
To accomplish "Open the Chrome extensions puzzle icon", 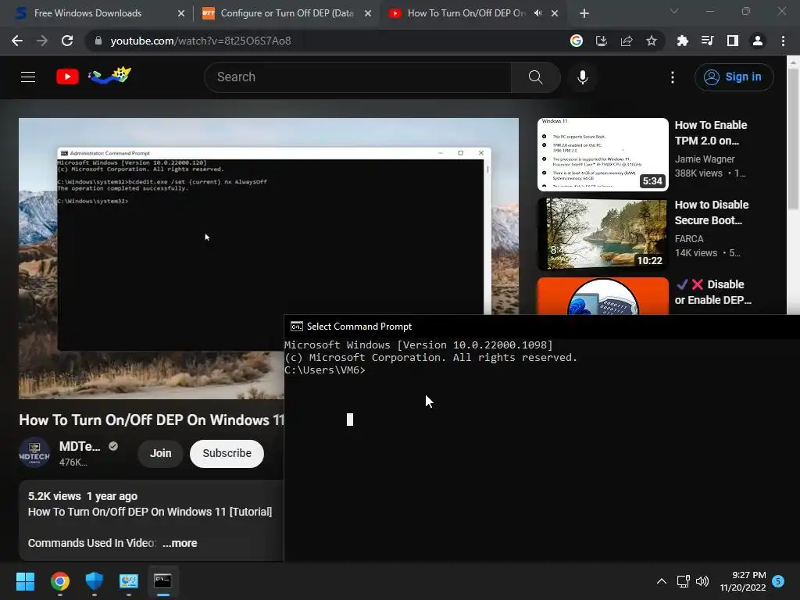I will pyautogui.click(x=682, y=41).
